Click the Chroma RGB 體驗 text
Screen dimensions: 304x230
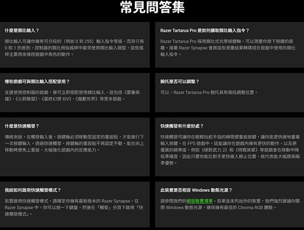[x=255, y=208]
